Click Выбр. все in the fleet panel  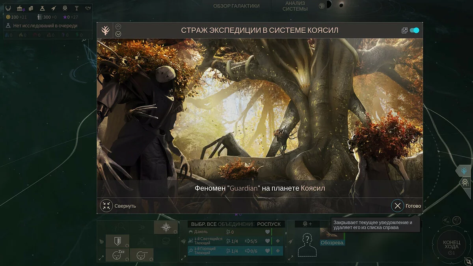[204, 224]
